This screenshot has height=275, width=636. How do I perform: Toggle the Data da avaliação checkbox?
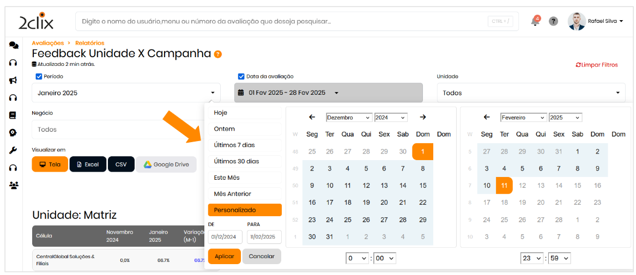click(241, 77)
